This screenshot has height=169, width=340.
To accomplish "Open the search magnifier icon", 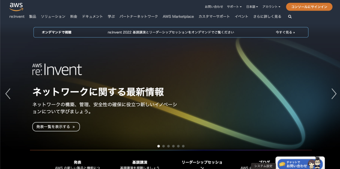I will pyautogui.click(x=290, y=17).
